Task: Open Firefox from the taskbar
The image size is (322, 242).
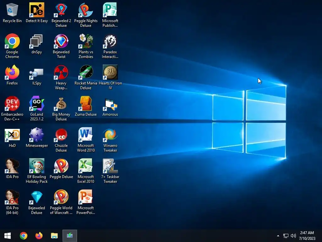Action: pos(39,236)
